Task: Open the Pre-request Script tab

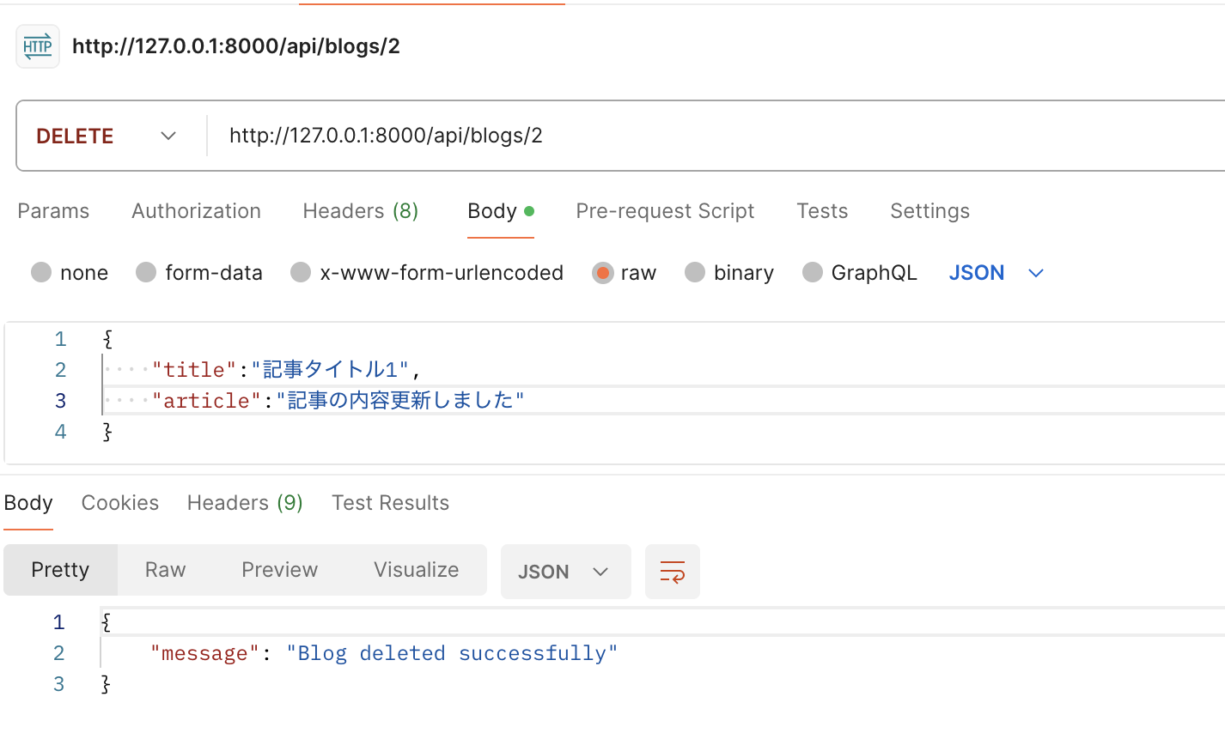Action: point(665,211)
